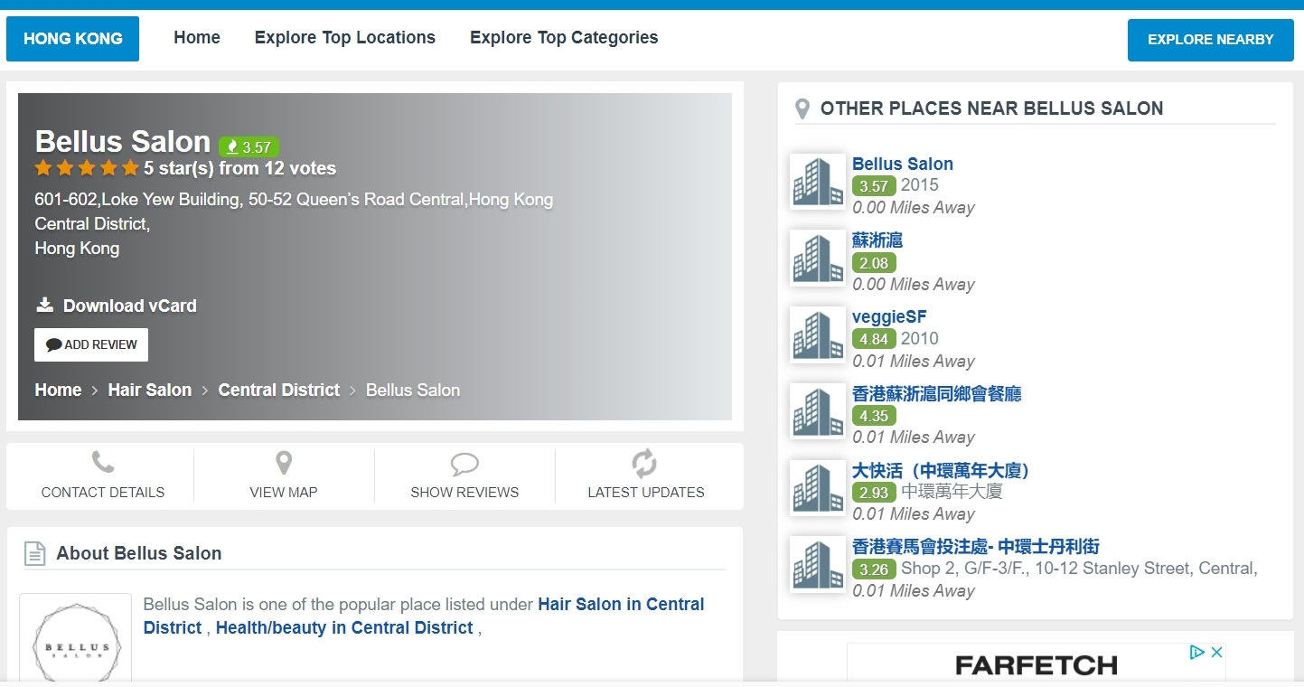Image resolution: width=1304 pixels, height=687 pixels.
Task: Open 香港蘇浙滬同鄉會餐廳 listing link
Action: coord(937,393)
